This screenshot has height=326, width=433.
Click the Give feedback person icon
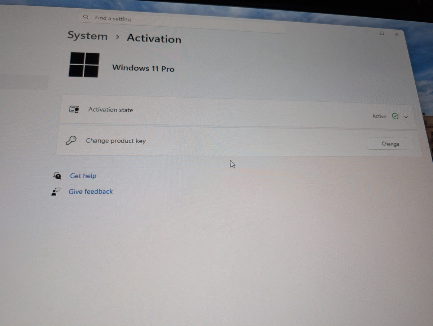click(x=56, y=191)
